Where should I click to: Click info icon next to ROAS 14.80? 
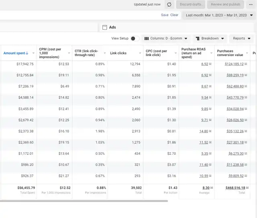(210, 131)
